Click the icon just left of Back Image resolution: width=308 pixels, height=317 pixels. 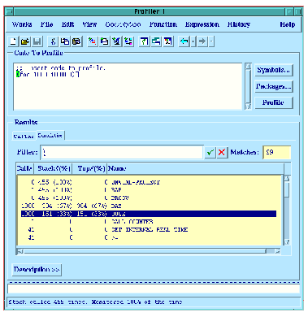(168, 41)
